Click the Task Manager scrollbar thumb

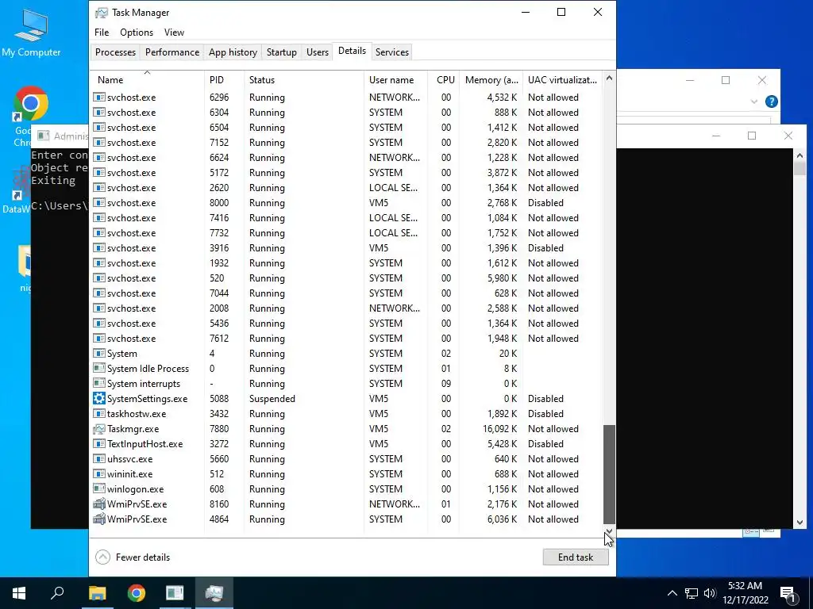[609, 474]
